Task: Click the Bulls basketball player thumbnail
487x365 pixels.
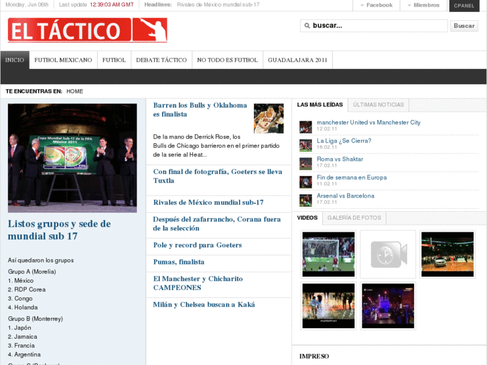Action: [x=269, y=119]
